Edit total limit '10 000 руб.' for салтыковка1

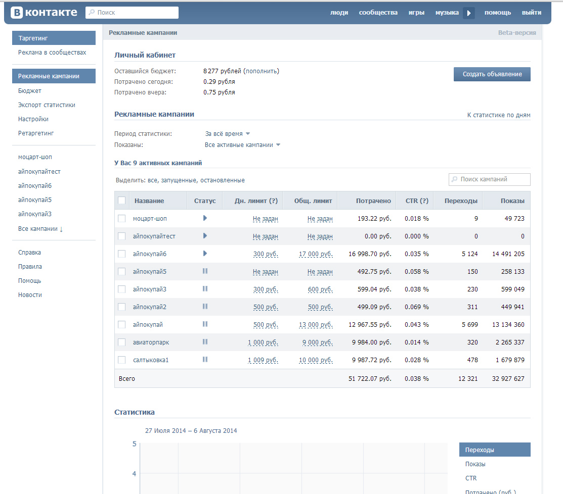click(316, 360)
